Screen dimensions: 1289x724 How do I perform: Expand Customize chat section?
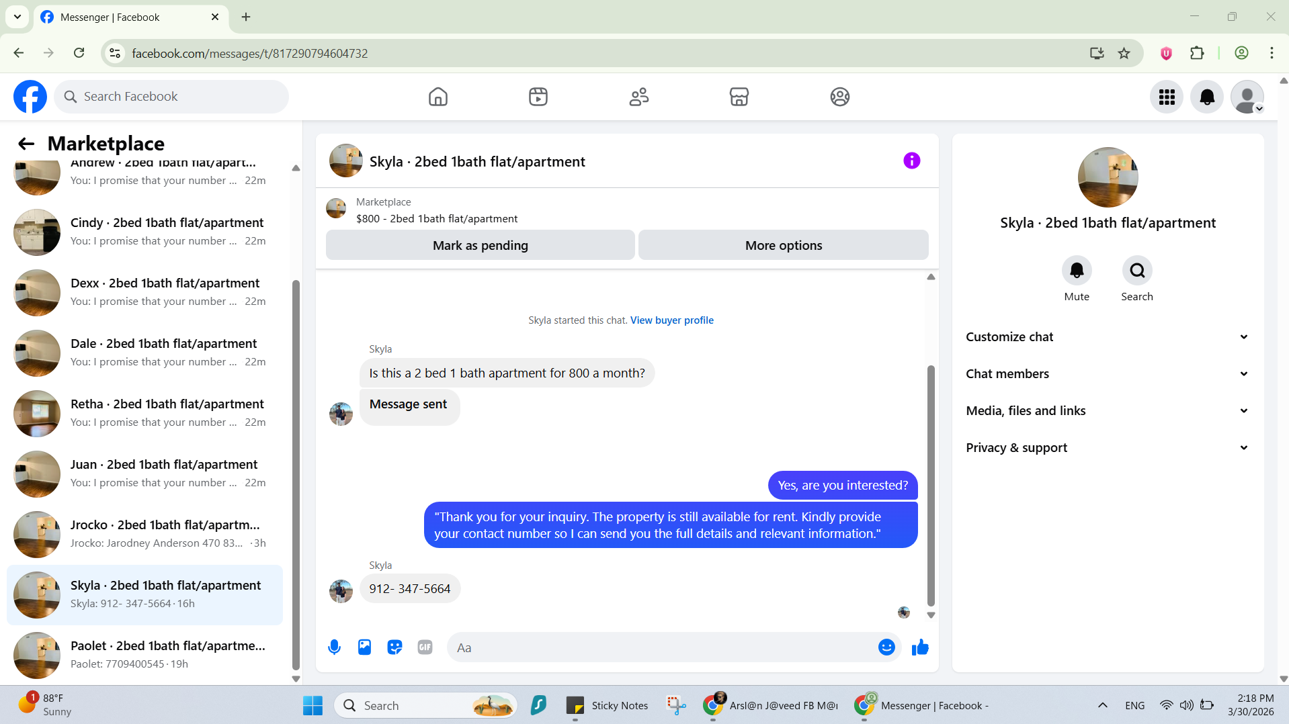[x=1108, y=337]
